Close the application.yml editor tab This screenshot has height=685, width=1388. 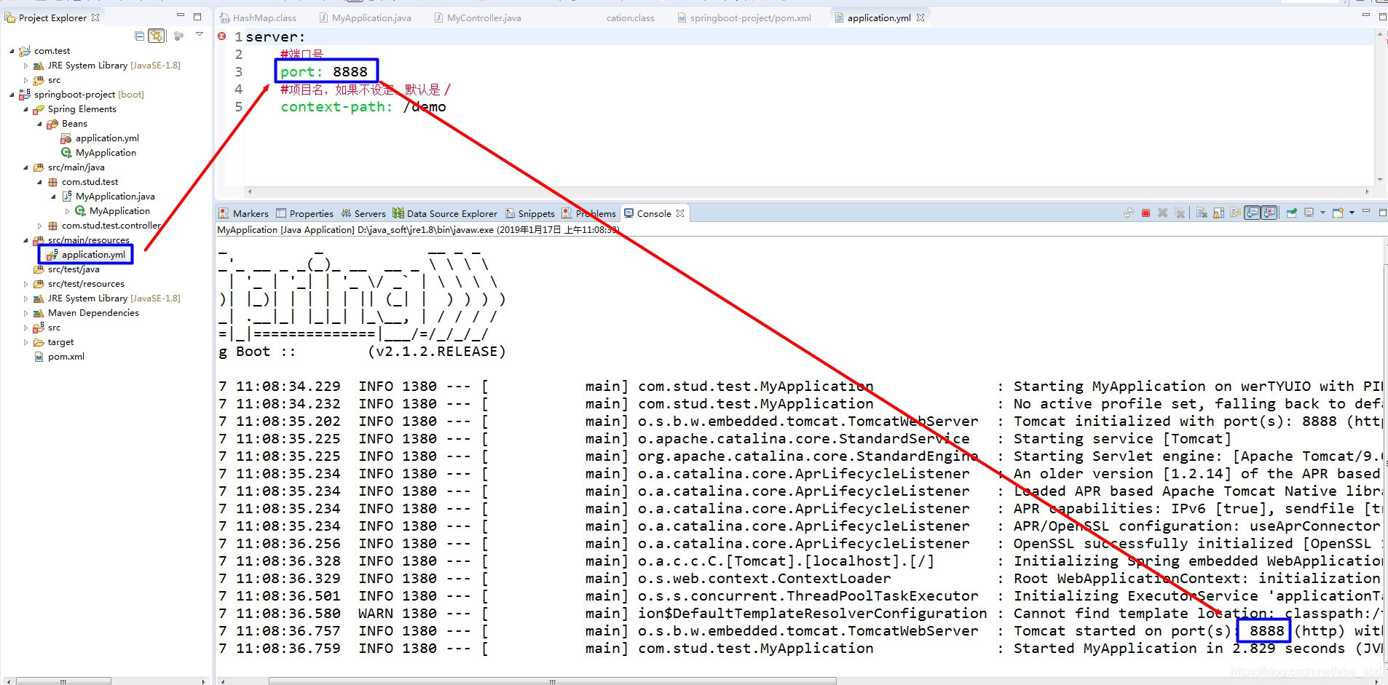[x=920, y=17]
